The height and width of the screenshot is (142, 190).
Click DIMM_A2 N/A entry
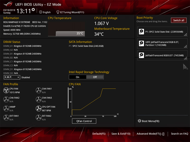point(11,50)
